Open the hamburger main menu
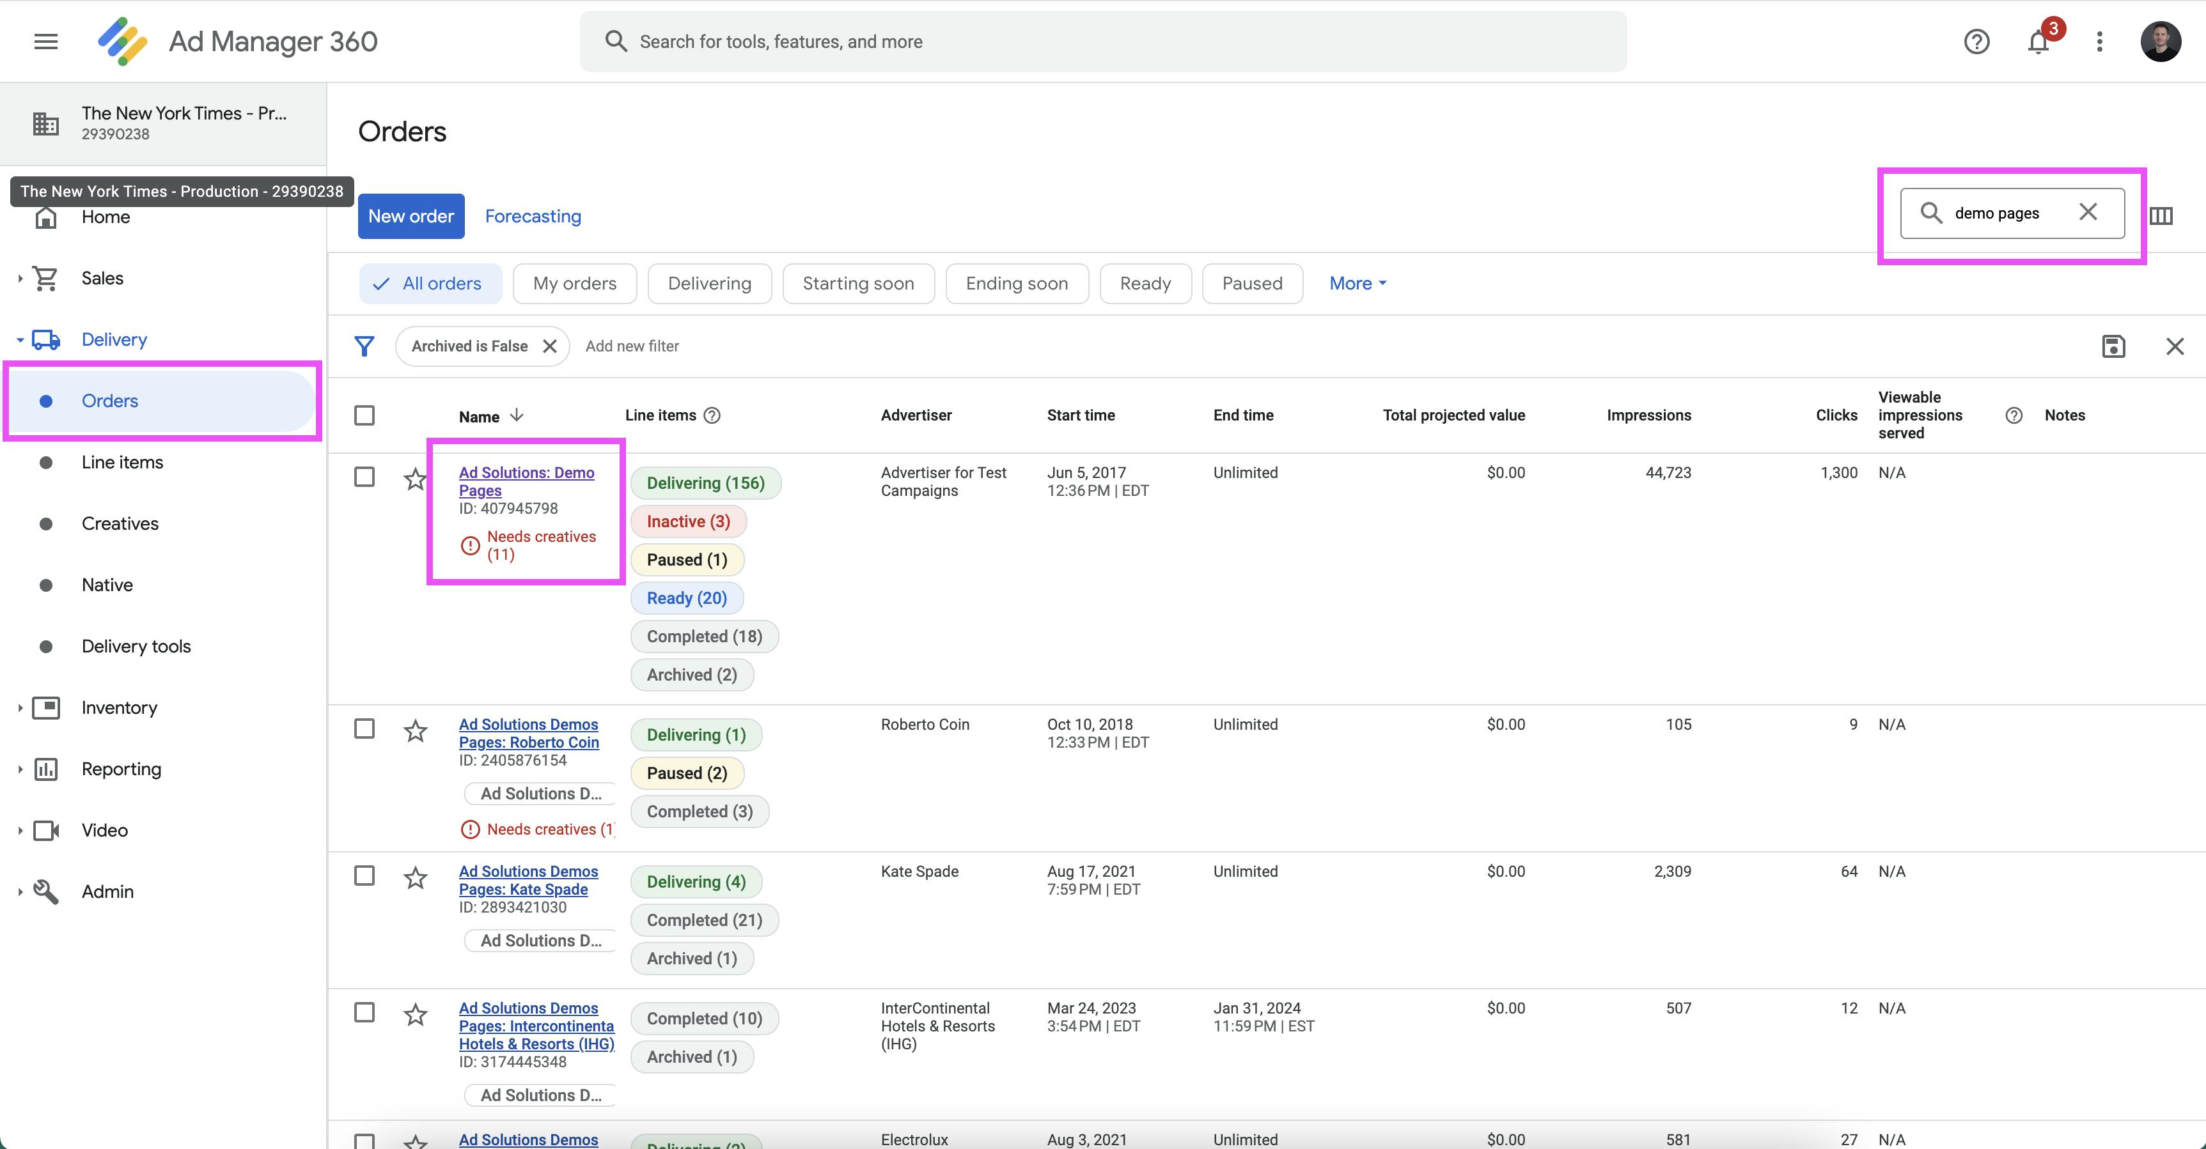This screenshot has width=2206, height=1149. (x=45, y=41)
